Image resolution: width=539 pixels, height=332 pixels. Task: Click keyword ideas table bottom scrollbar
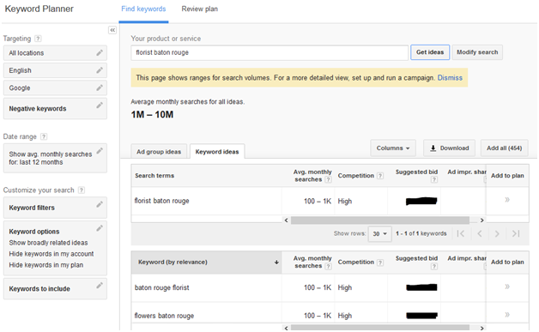pyautogui.click(x=380, y=328)
